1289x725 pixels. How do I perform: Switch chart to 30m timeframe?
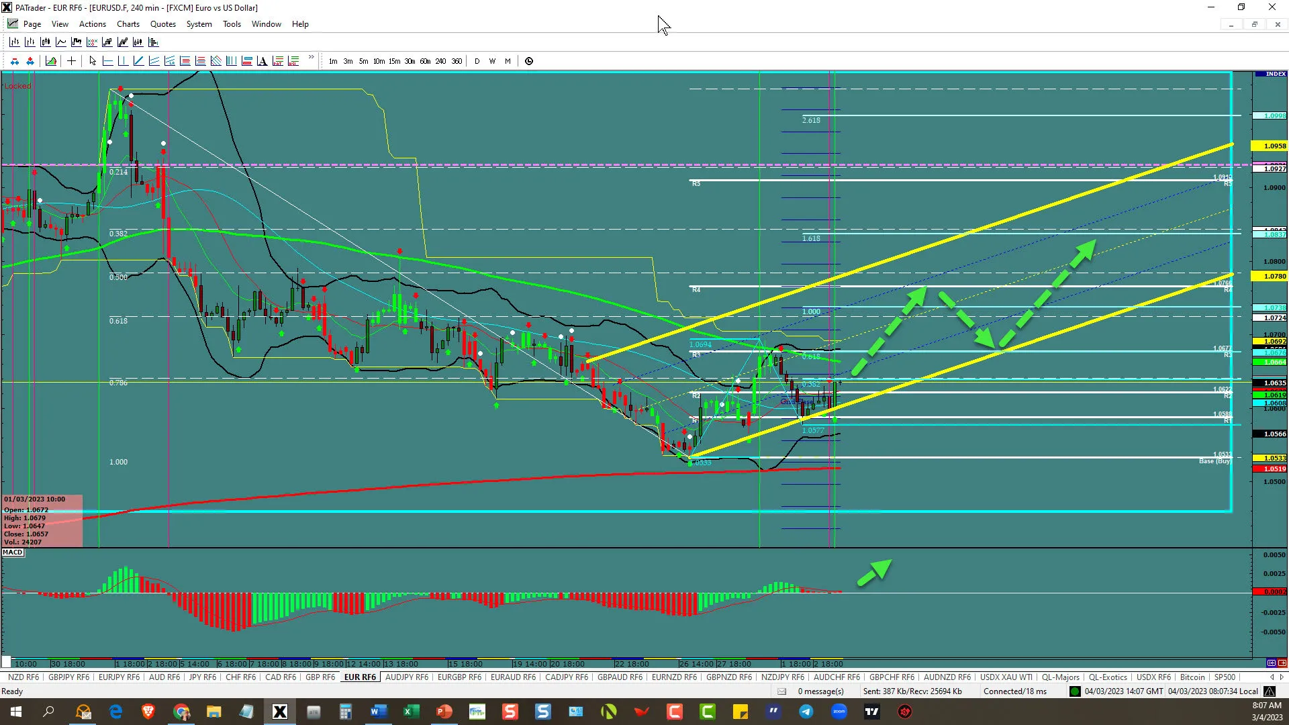click(x=410, y=61)
